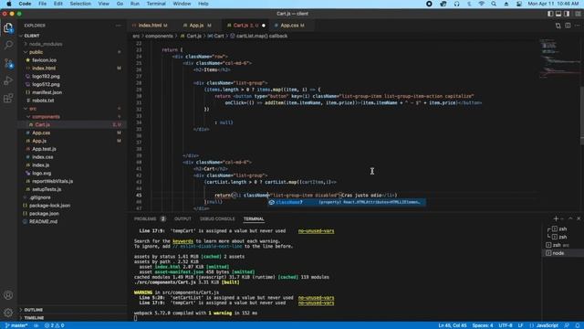This screenshot has height=329, width=584.
Task: Open the Terminal menu
Action: pyautogui.click(x=156, y=4)
